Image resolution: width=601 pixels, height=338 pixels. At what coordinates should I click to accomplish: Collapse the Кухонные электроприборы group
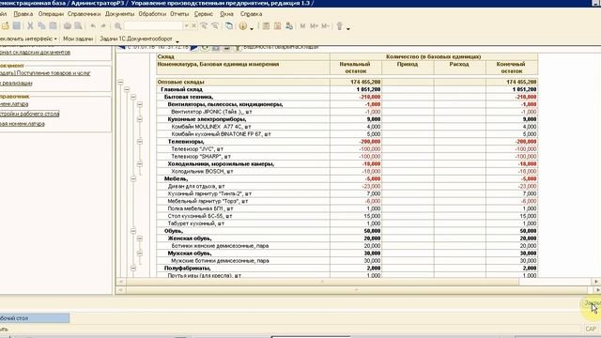tap(140, 119)
